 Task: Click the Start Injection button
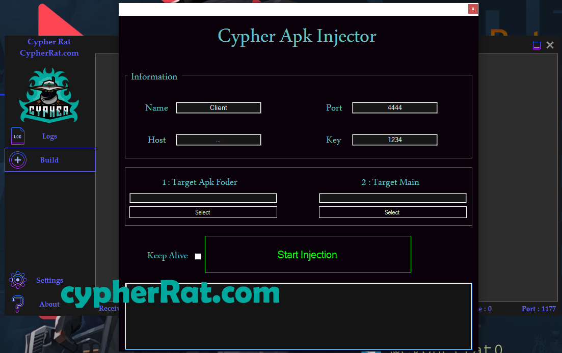coord(307,254)
